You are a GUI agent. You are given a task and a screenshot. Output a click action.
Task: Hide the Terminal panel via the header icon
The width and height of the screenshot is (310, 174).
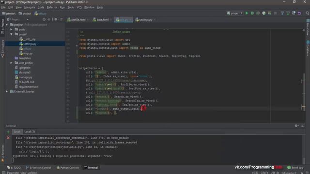click(302, 126)
